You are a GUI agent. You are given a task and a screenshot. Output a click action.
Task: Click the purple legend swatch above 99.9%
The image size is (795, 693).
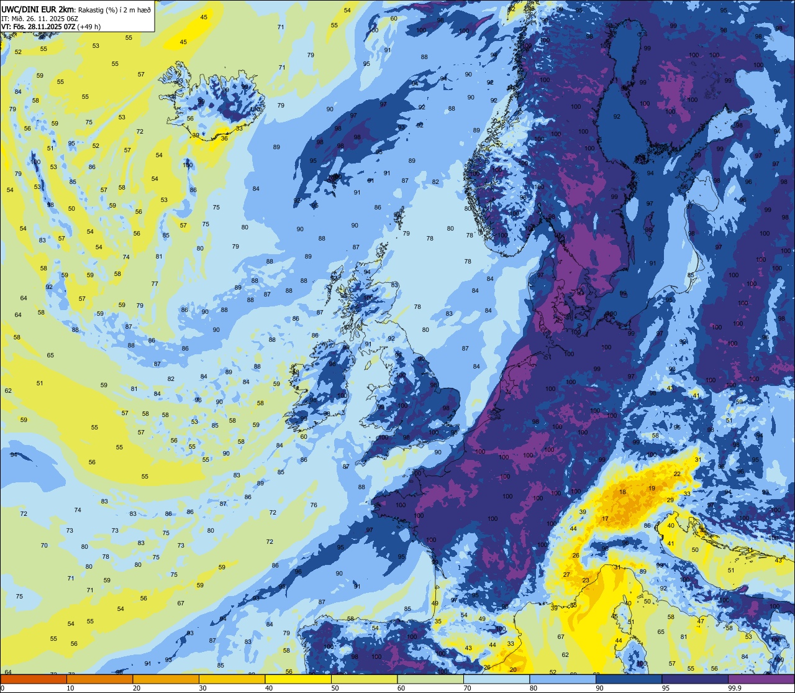coord(761,679)
